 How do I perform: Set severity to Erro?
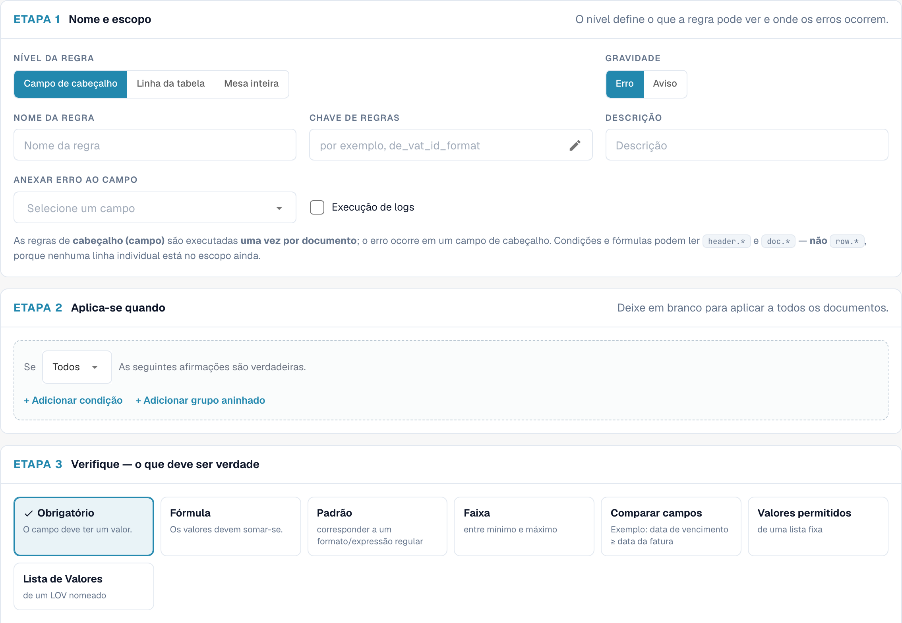point(625,84)
